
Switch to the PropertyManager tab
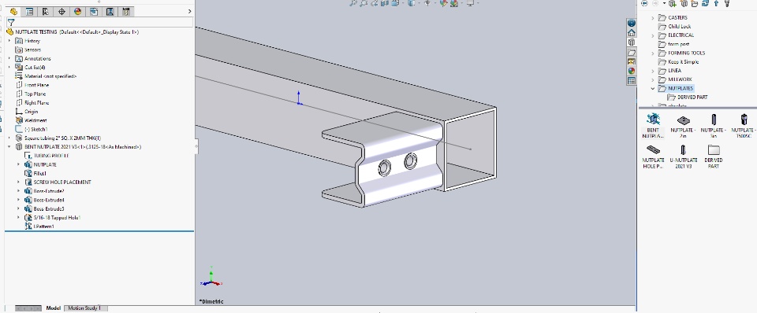(x=29, y=12)
